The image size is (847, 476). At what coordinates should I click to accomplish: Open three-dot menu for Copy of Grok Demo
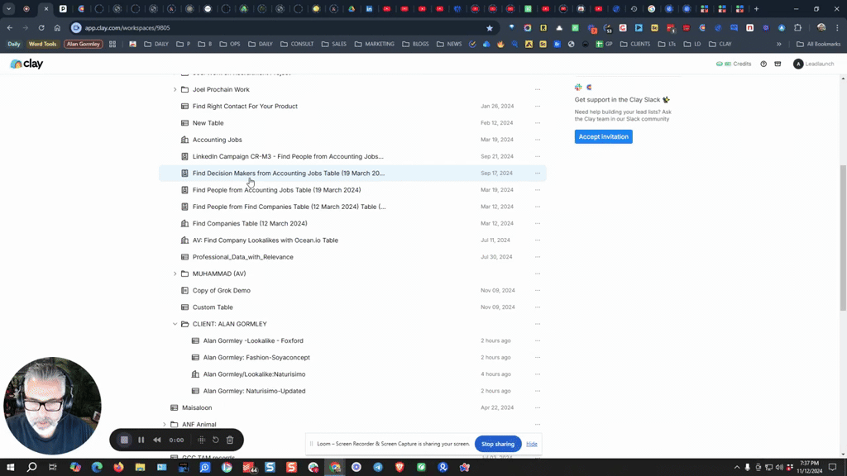(538, 291)
